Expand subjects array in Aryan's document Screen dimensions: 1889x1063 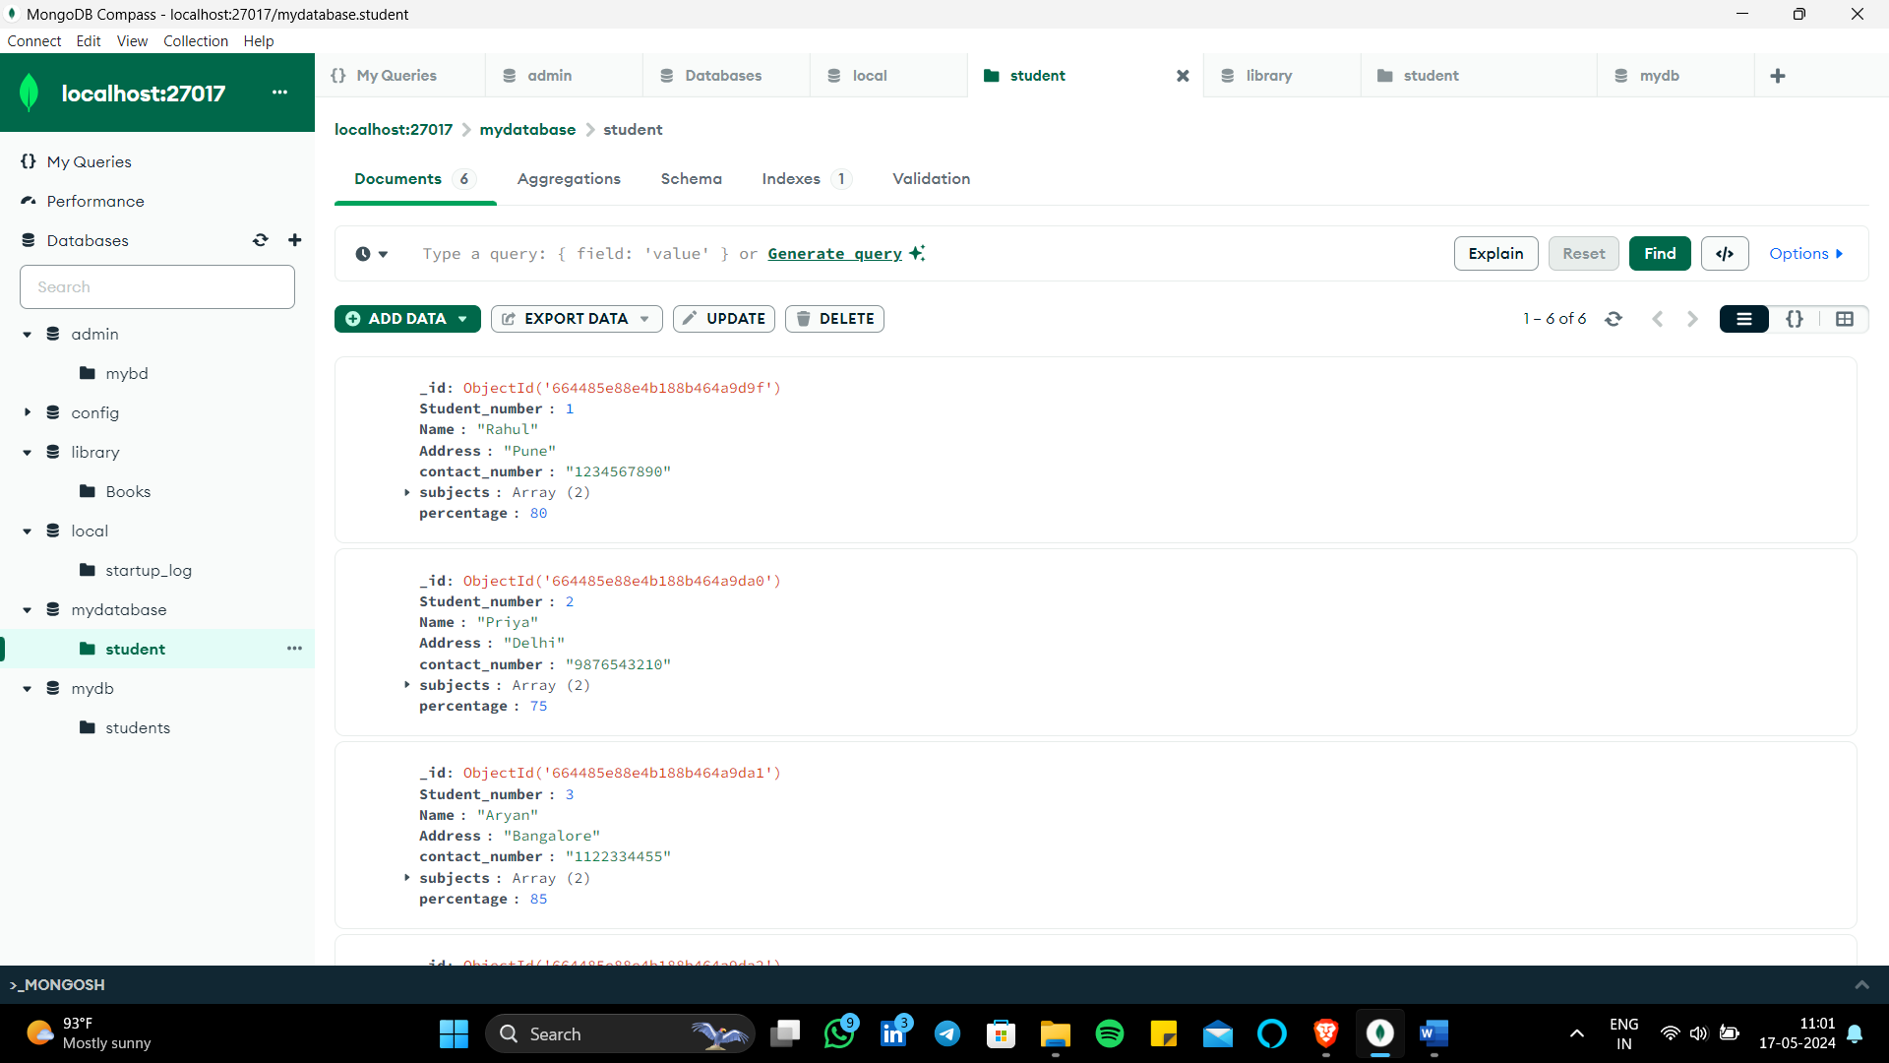pos(407,877)
